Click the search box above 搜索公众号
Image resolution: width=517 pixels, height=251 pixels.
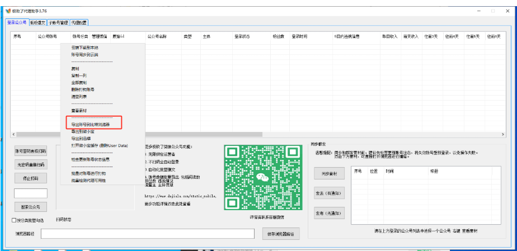[31, 193]
